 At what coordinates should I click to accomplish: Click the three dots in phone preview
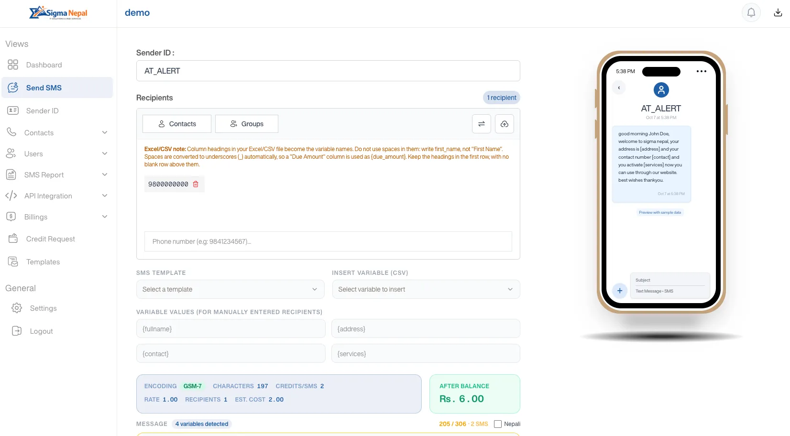(702, 71)
